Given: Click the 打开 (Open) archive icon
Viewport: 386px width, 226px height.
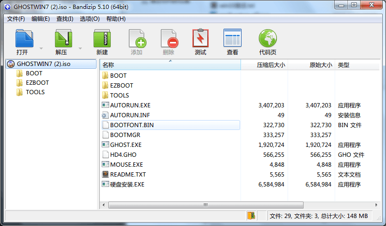Looking at the screenshot, I should pyautogui.click(x=23, y=39).
